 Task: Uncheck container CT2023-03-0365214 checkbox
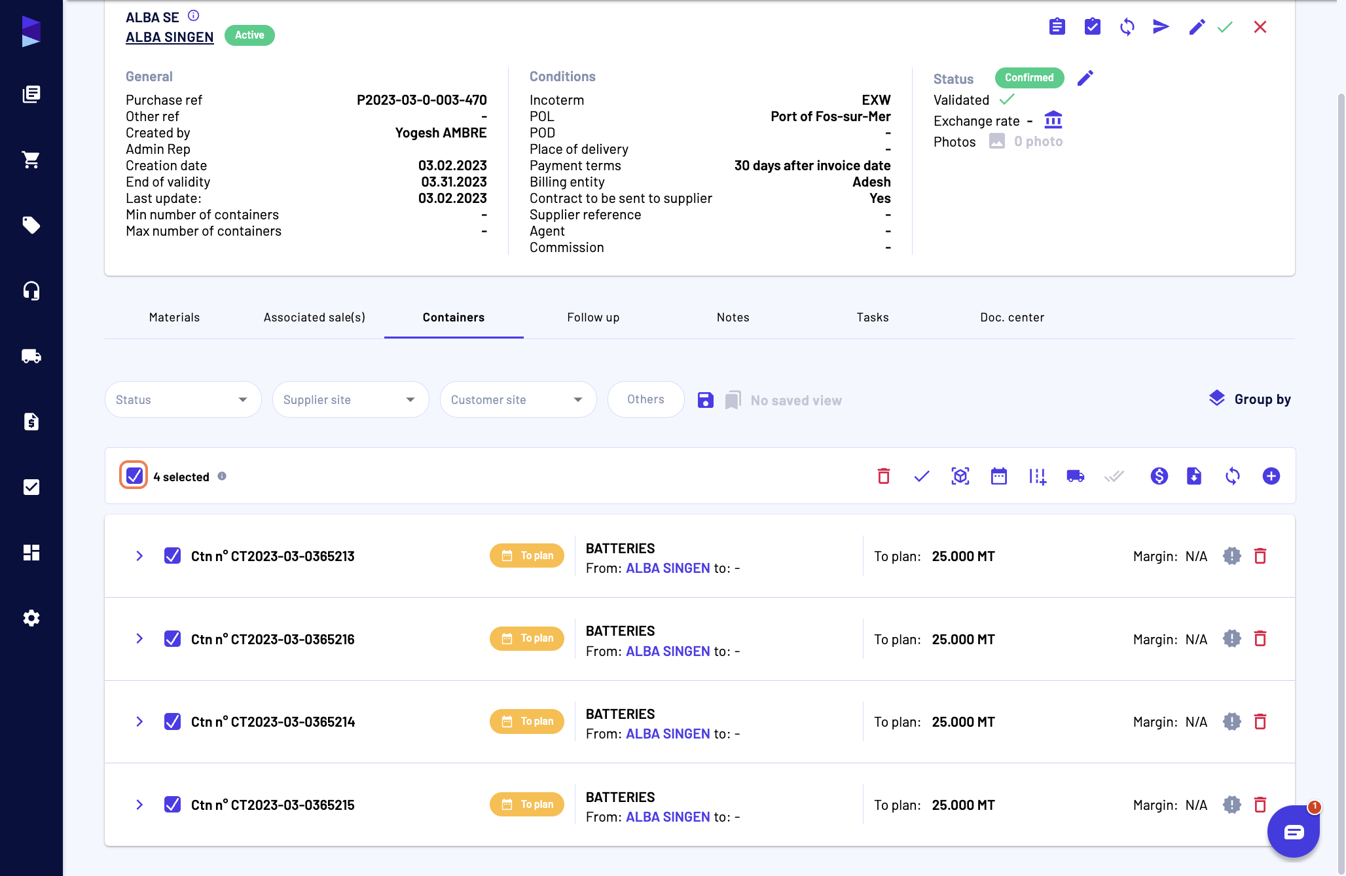(x=172, y=721)
